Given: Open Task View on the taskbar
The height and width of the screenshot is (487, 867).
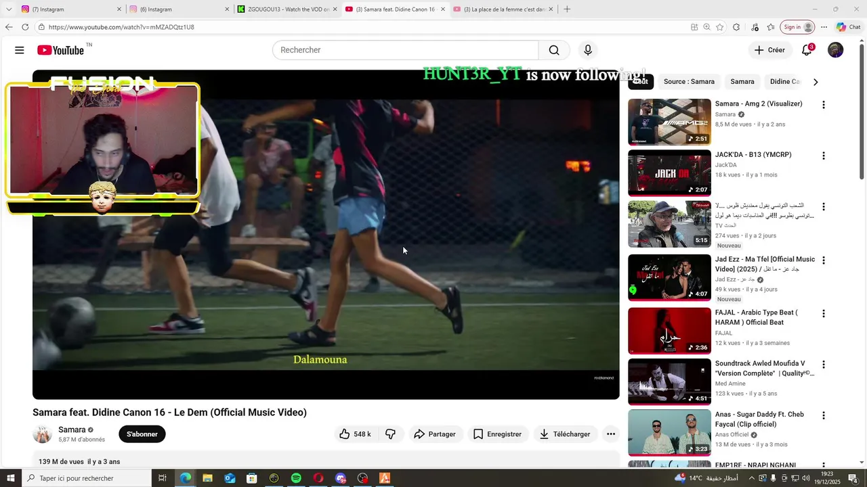Looking at the screenshot, I should (x=163, y=478).
